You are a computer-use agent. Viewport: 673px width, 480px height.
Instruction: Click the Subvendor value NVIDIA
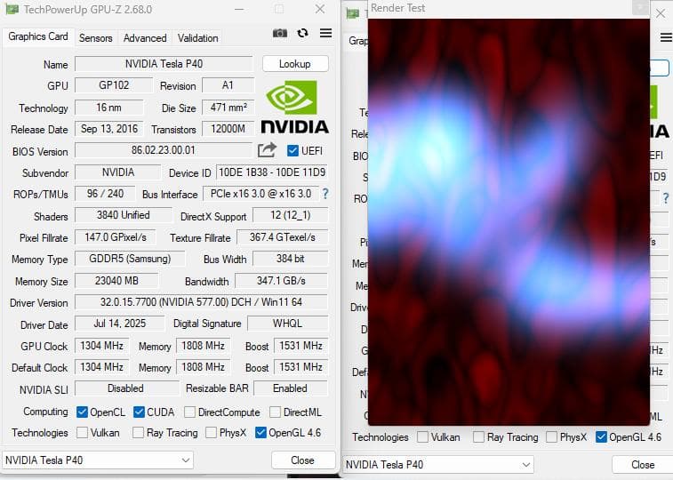118,172
